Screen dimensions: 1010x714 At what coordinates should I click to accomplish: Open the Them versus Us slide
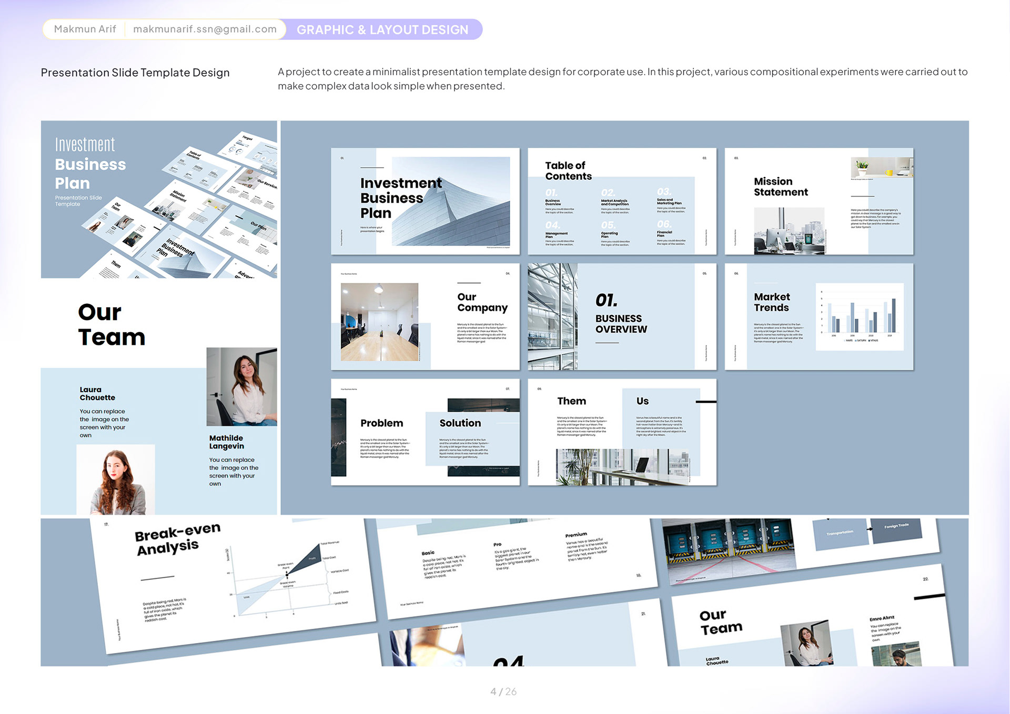click(x=622, y=432)
